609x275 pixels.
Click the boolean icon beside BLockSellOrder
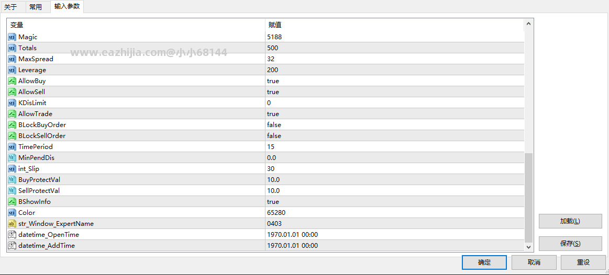[12, 136]
